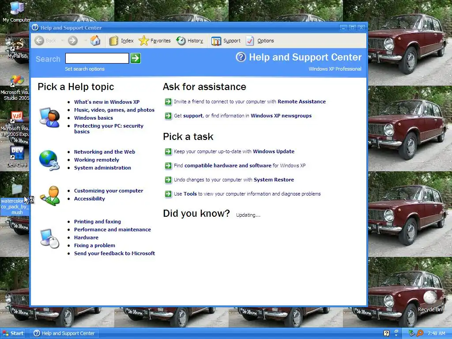Click the Windows Update green arrow icon
The image size is (452, 339).
pos(168,151)
